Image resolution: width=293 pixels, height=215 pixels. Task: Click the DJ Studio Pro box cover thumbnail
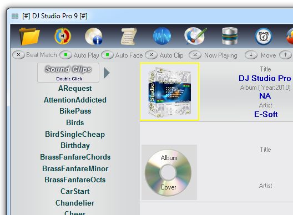(x=169, y=91)
